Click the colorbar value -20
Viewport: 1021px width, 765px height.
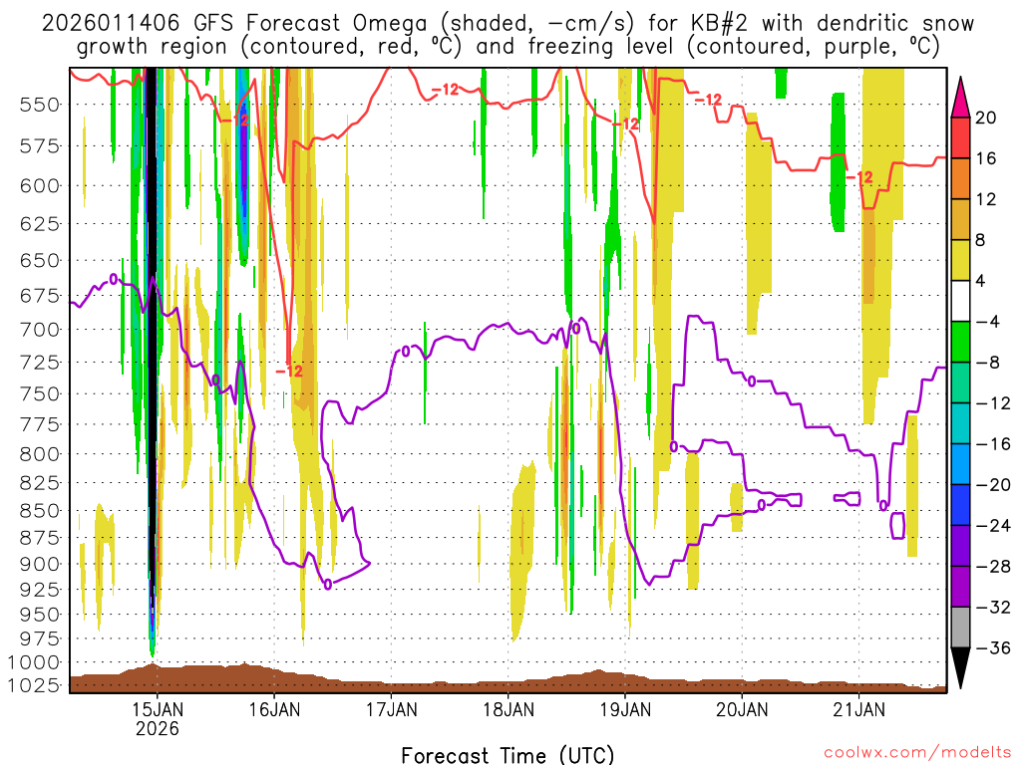pyautogui.click(x=994, y=485)
